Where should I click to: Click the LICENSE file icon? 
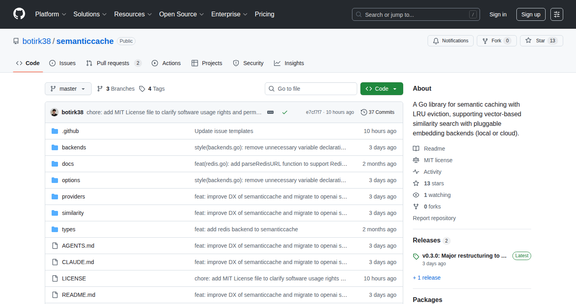click(55, 278)
